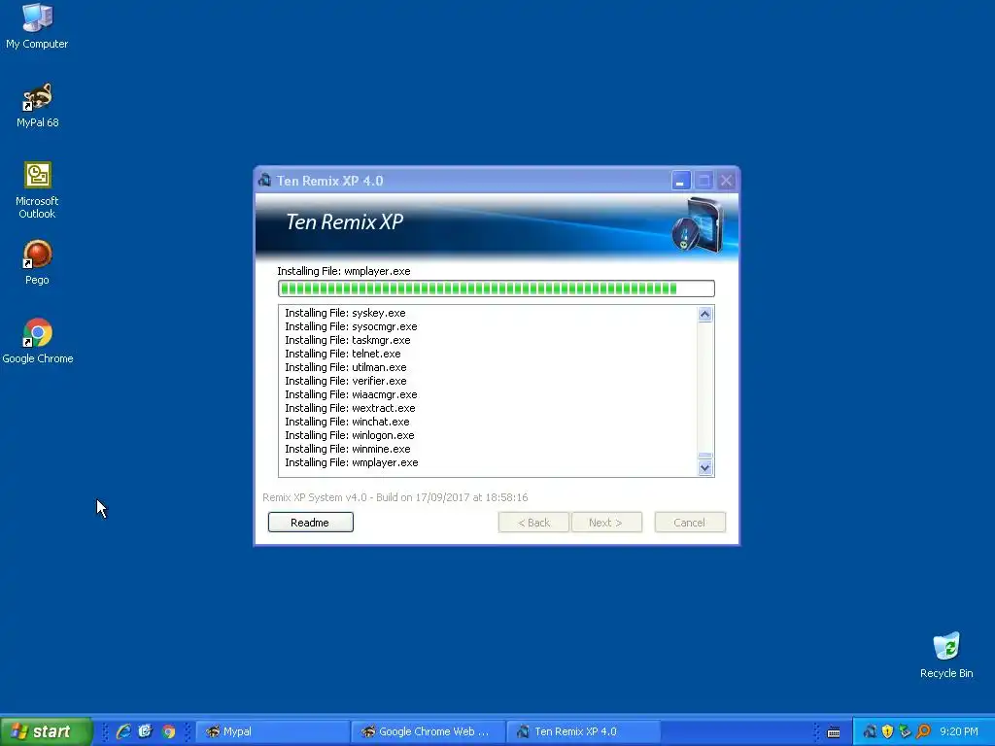Click the orange magnifier tray icon
The image size is (995, 746).
(923, 731)
